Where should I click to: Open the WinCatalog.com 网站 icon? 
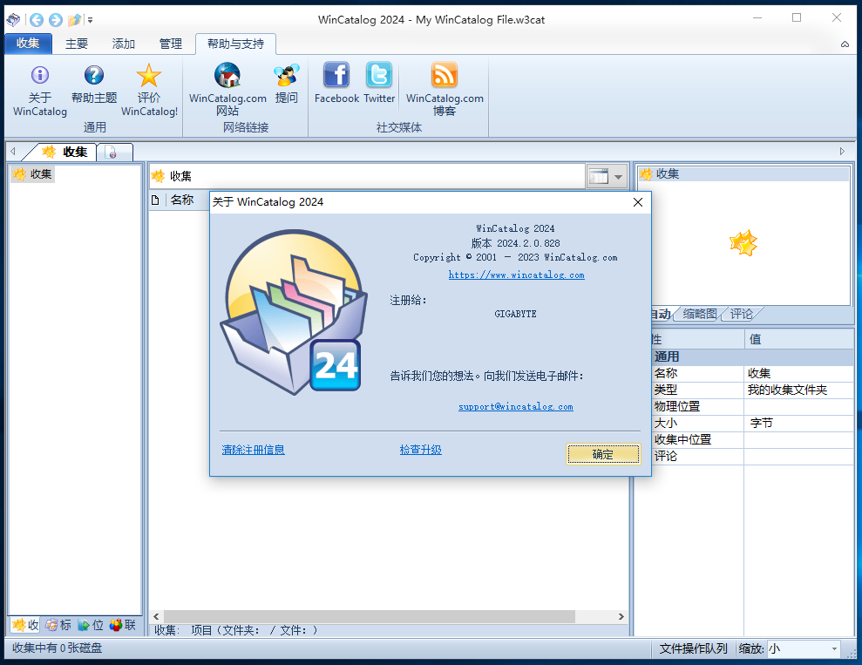(227, 76)
